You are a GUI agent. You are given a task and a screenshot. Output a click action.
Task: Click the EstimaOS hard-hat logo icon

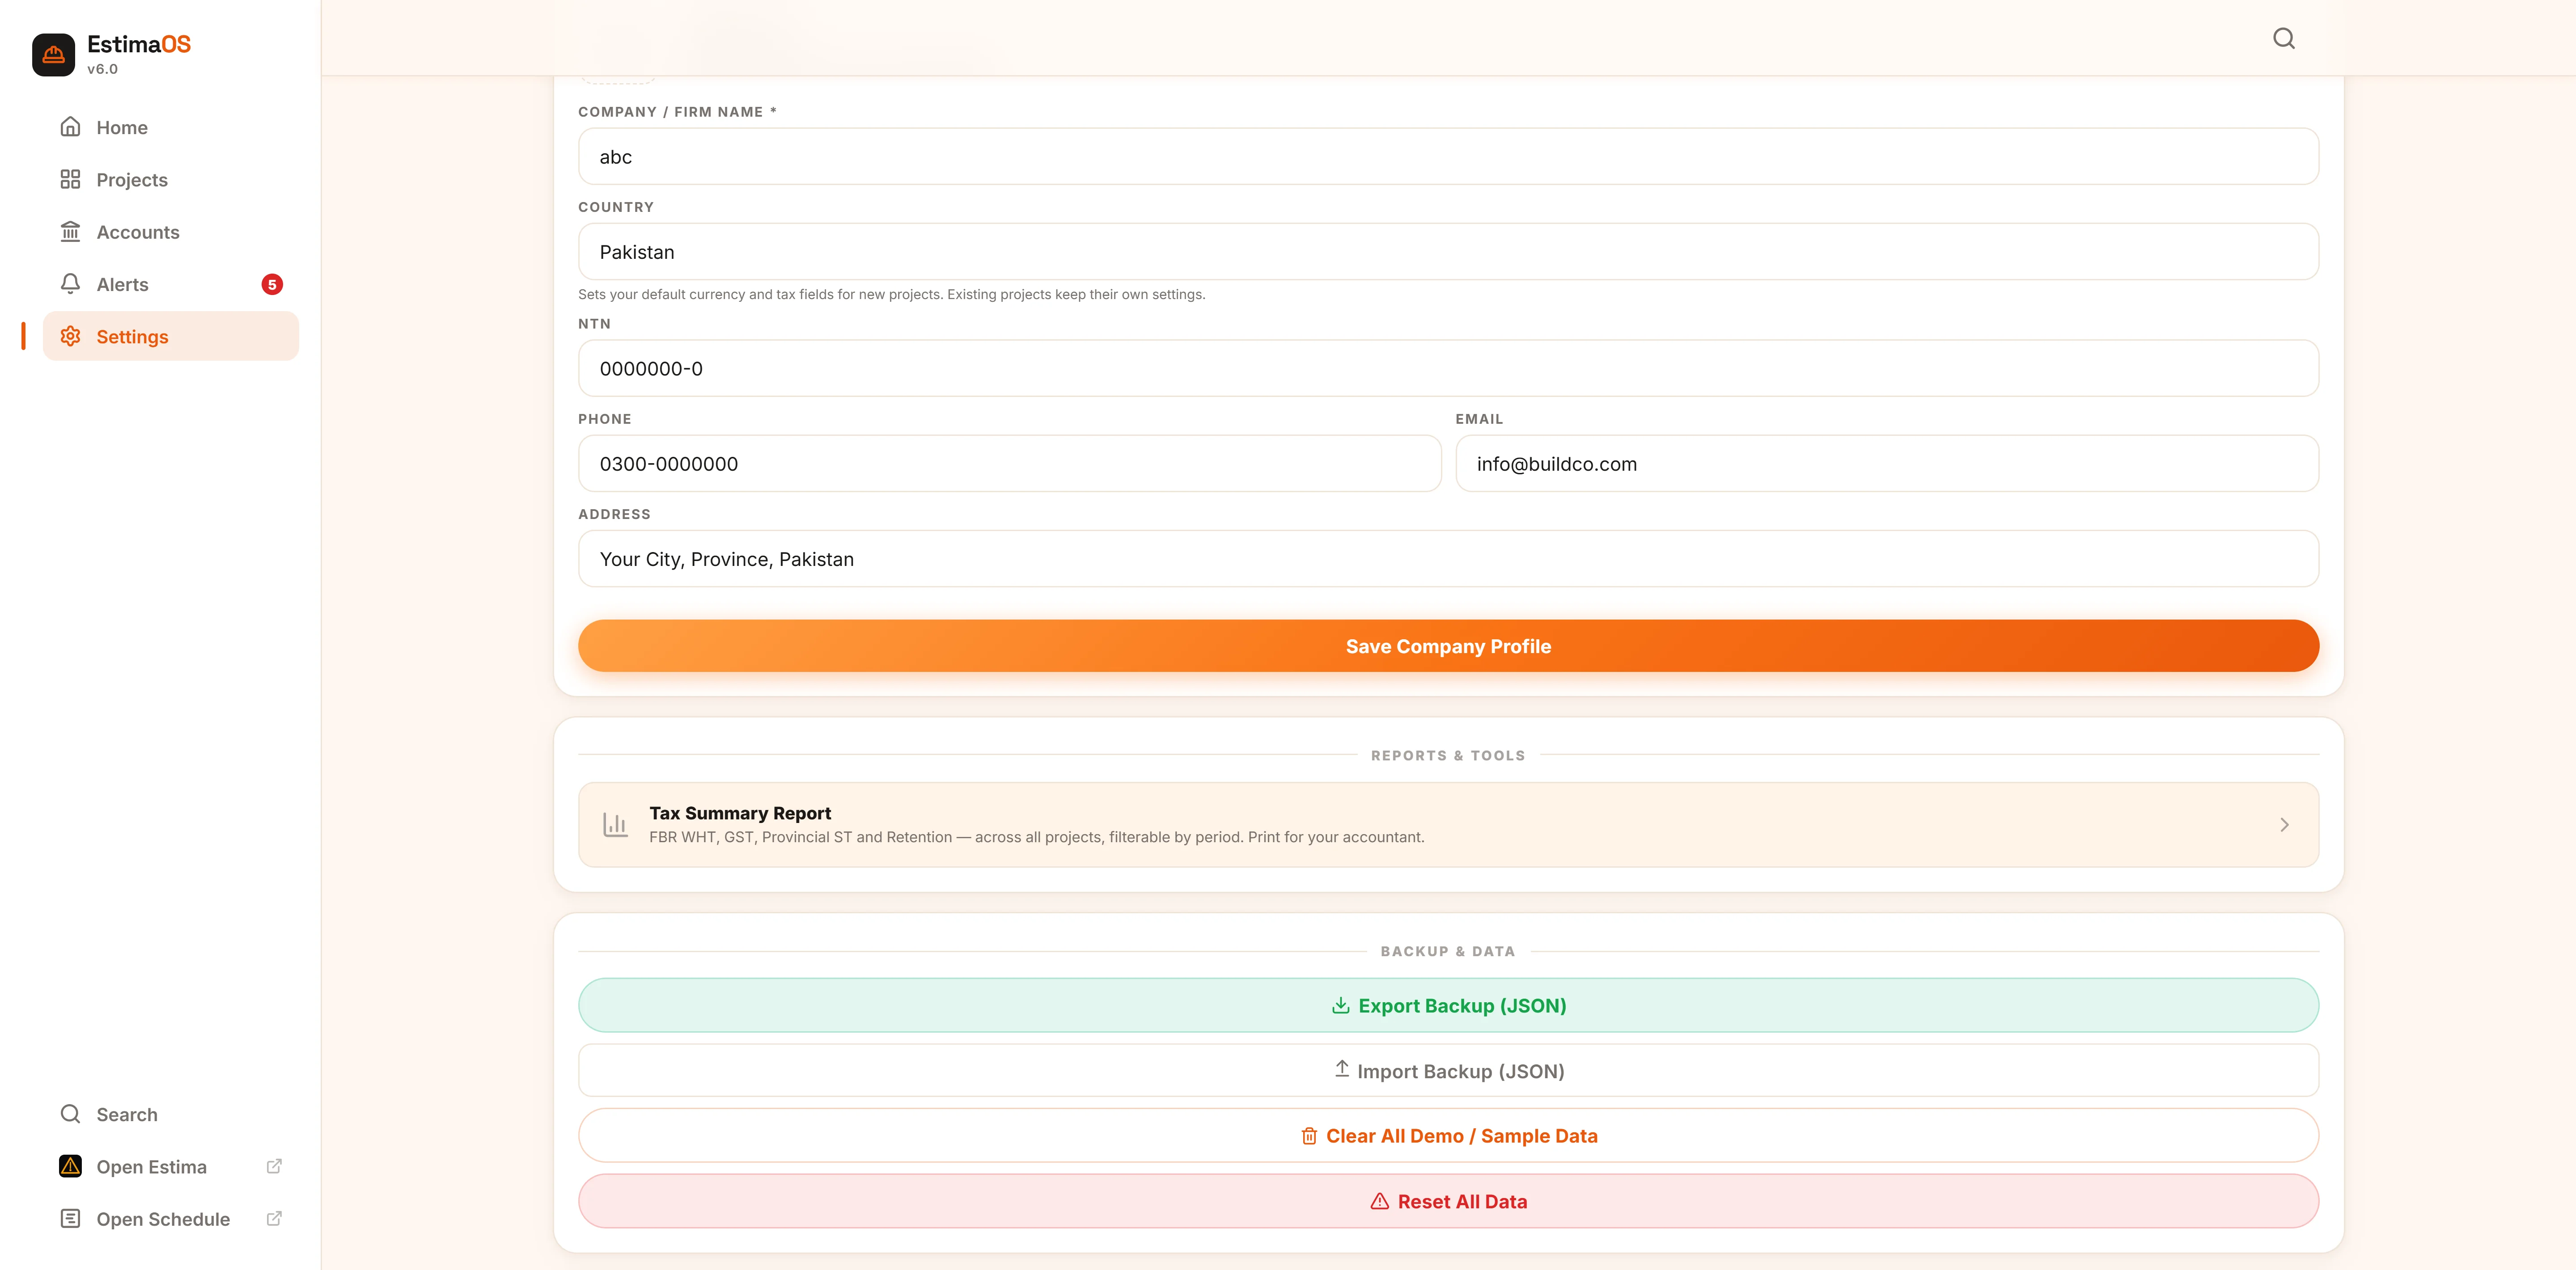click(x=53, y=55)
